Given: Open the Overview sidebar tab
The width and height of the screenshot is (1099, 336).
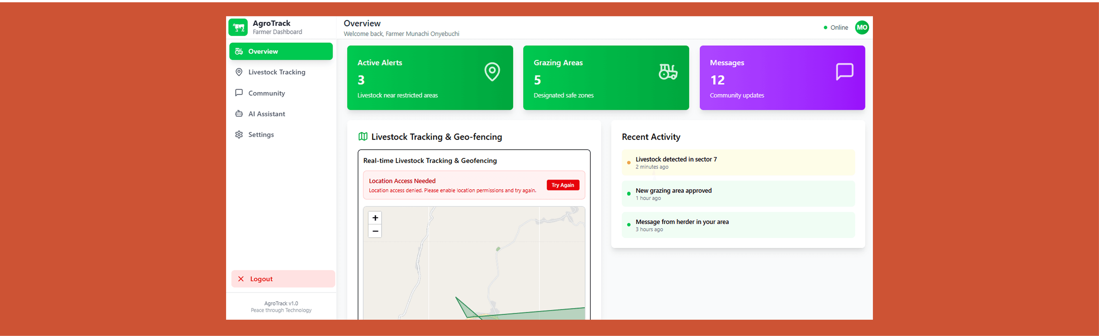Looking at the screenshot, I should tap(281, 51).
